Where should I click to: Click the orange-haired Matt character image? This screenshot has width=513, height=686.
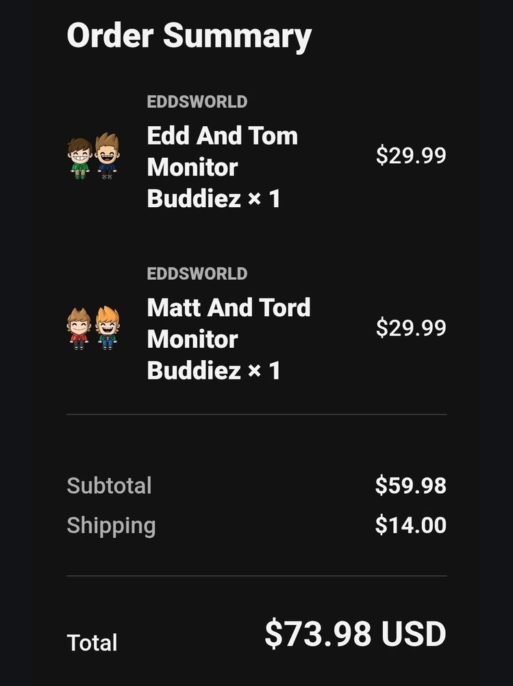[107, 328]
